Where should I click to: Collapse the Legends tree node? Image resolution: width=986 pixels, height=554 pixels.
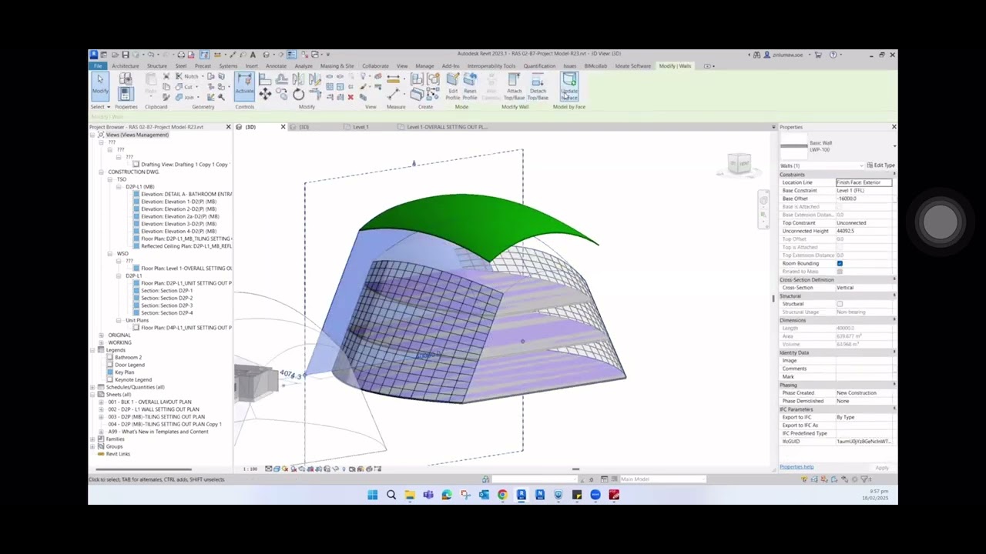tap(92, 350)
